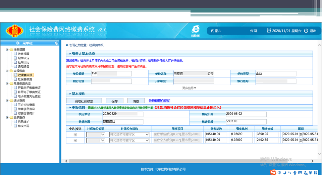Open 补开电子缴费凭证 menu item
This screenshot has width=322, height=181.
click(29, 92)
